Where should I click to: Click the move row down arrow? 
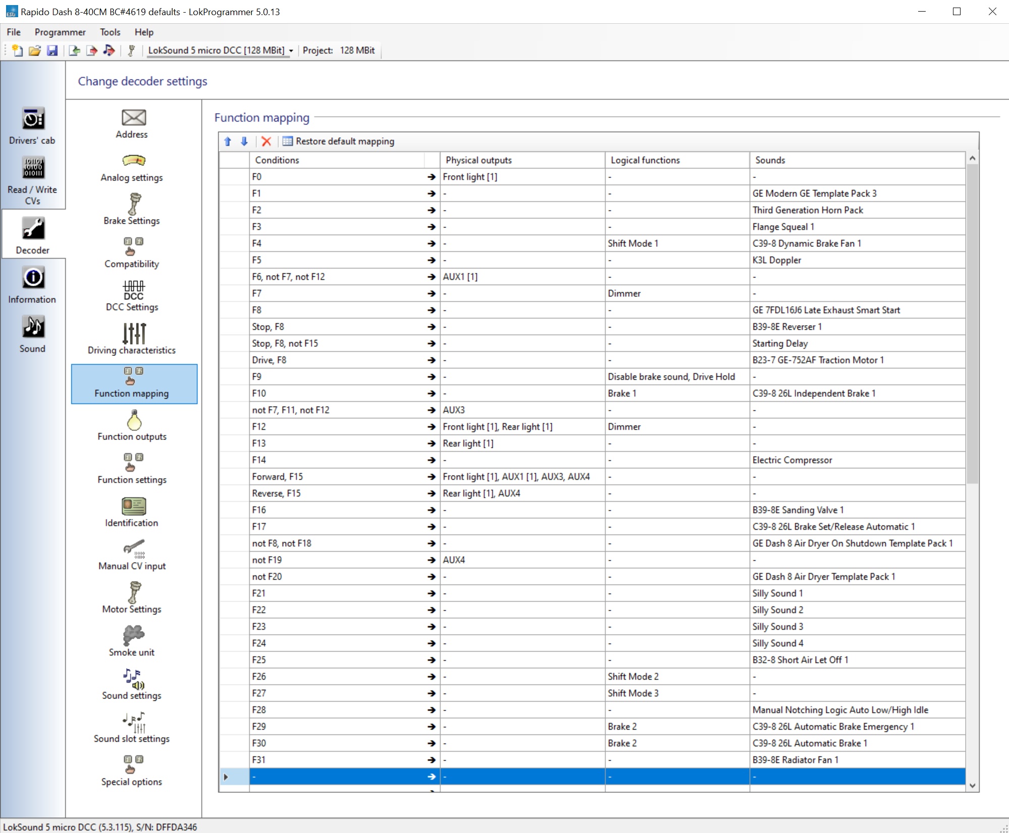(245, 141)
